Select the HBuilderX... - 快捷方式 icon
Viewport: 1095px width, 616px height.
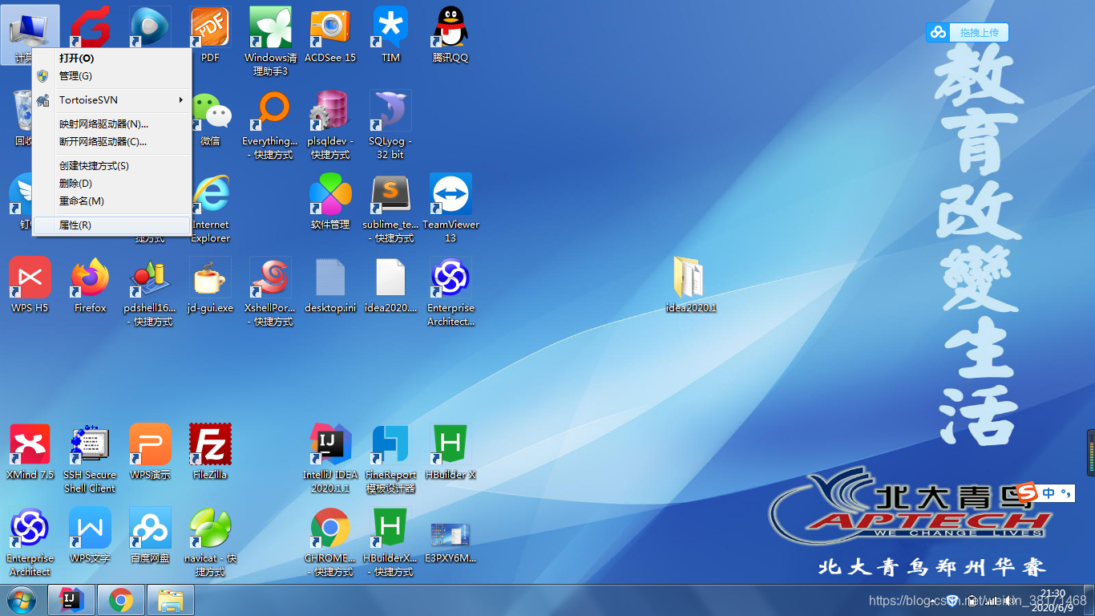click(390, 529)
